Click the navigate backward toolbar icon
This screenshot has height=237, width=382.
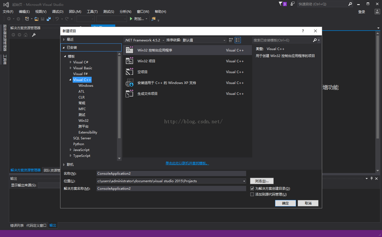coord(9,19)
